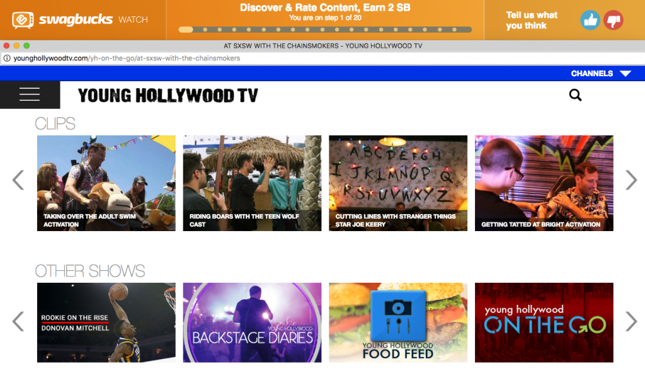Click the site info icon in address bar
645x381 pixels.
point(7,58)
